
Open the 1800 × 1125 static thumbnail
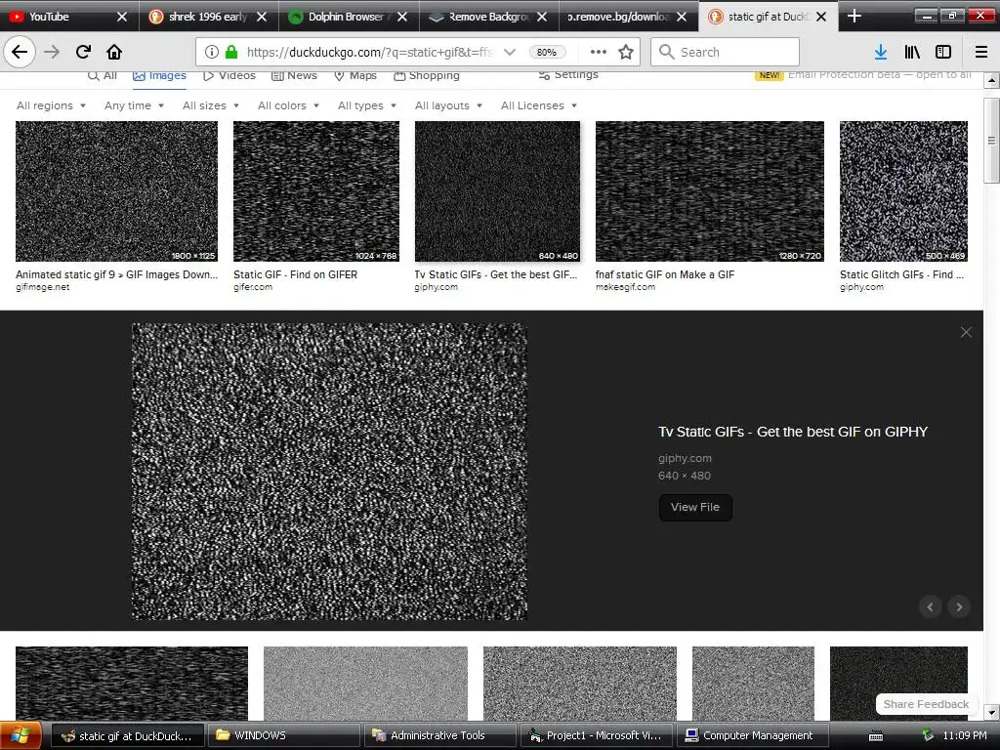point(117,191)
